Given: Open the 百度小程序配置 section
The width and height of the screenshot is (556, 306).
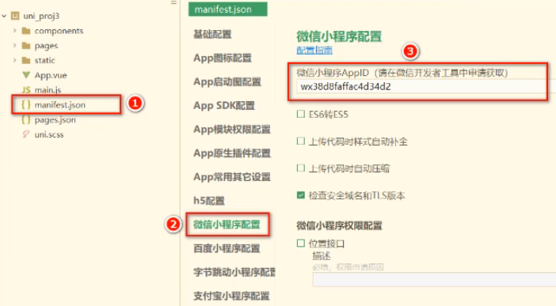Looking at the screenshot, I should [x=227, y=248].
